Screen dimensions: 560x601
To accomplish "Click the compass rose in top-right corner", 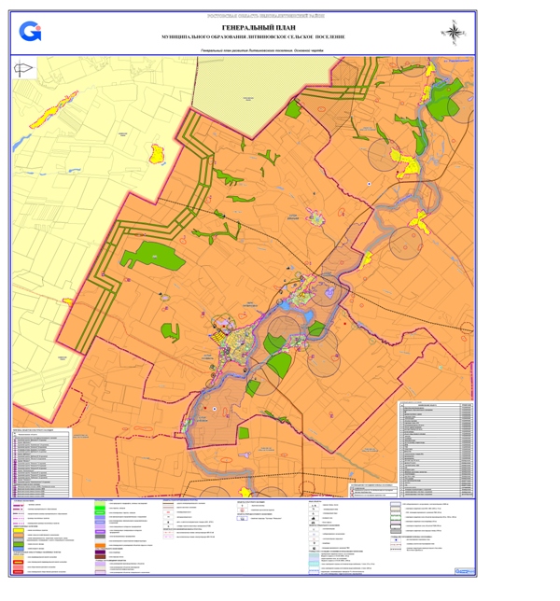I will click(x=453, y=32).
